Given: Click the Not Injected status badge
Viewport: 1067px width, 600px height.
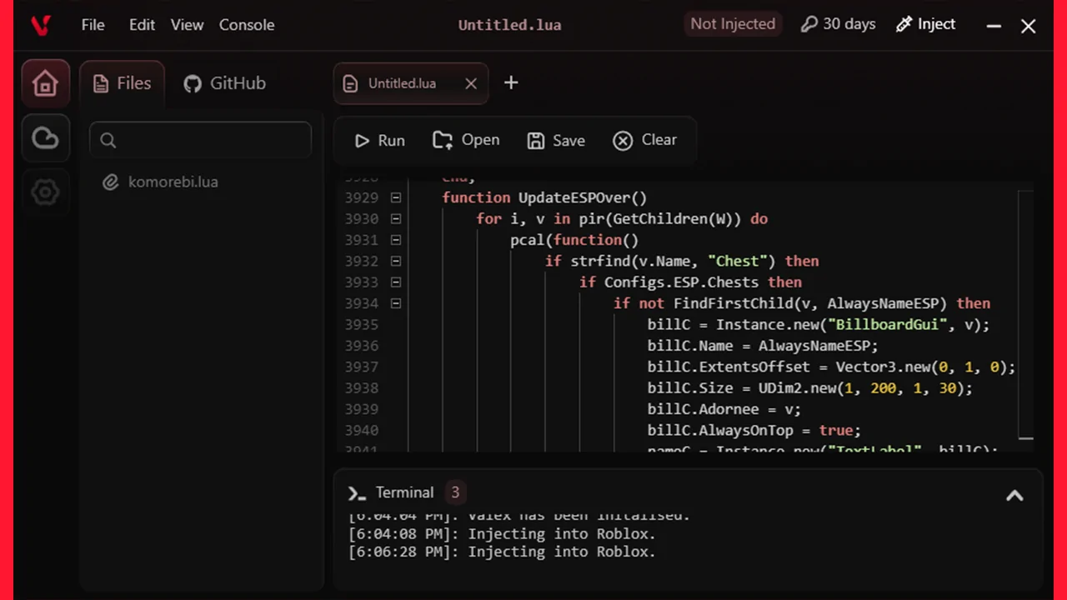Looking at the screenshot, I should (x=733, y=24).
